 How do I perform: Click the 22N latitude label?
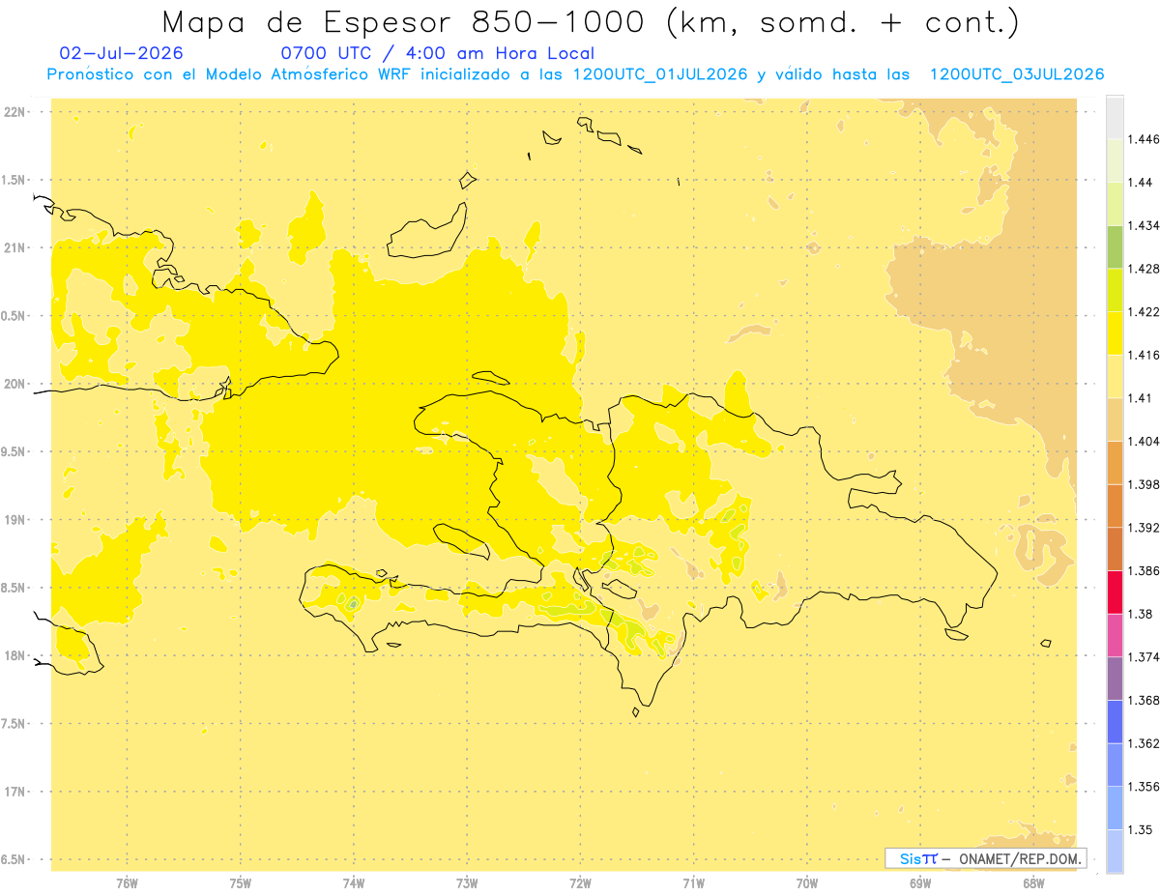click(16, 112)
